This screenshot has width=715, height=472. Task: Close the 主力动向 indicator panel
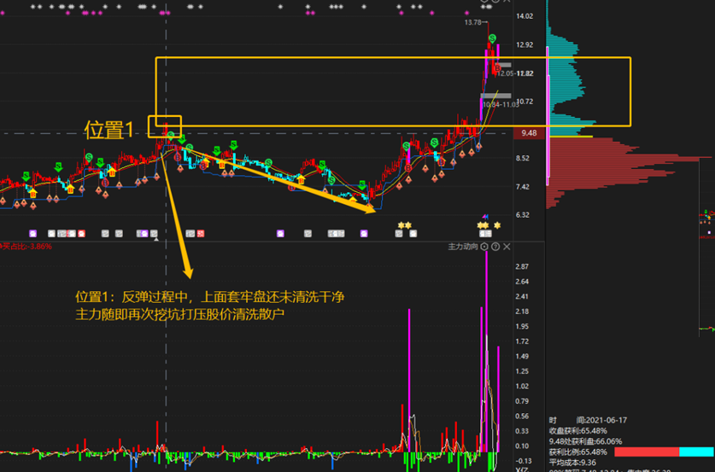click(x=507, y=247)
